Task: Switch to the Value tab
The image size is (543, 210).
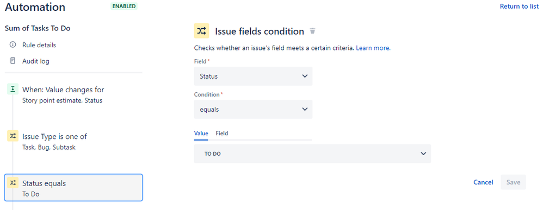Action: [x=201, y=133]
